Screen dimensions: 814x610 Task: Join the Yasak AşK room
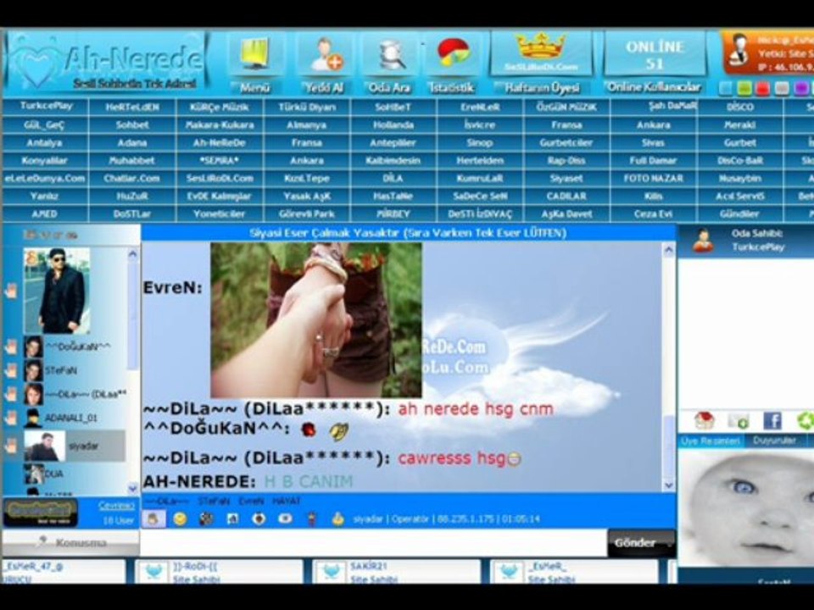click(307, 196)
